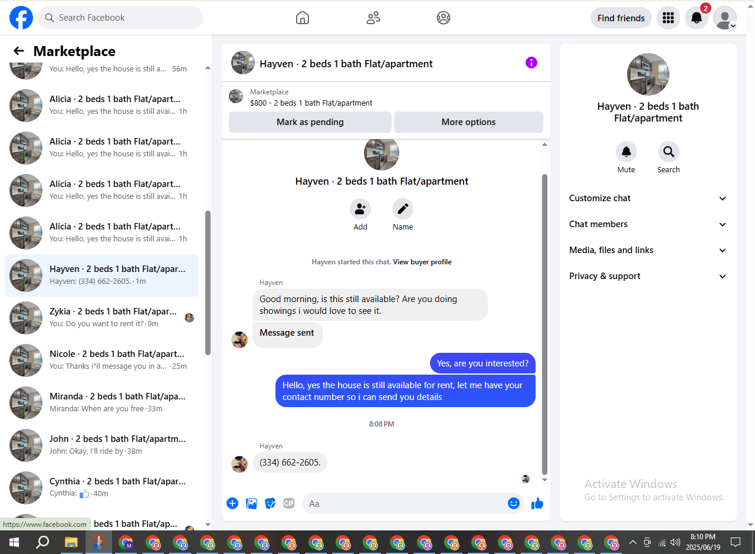This screenshot has width=755, height=554.
Task: Open the Windows notification center
Action: point(736,542)
